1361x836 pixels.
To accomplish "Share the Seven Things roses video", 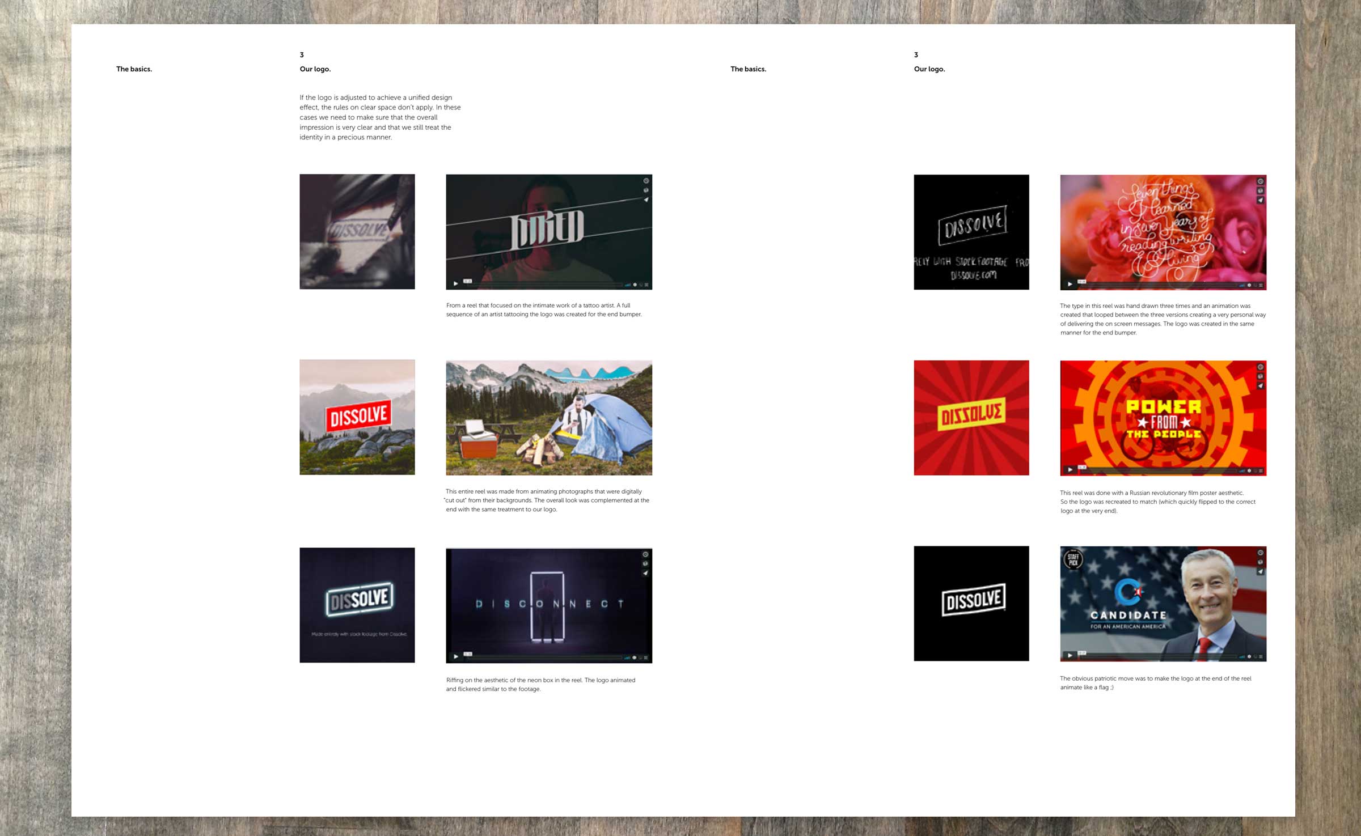I will (1260, 200).
